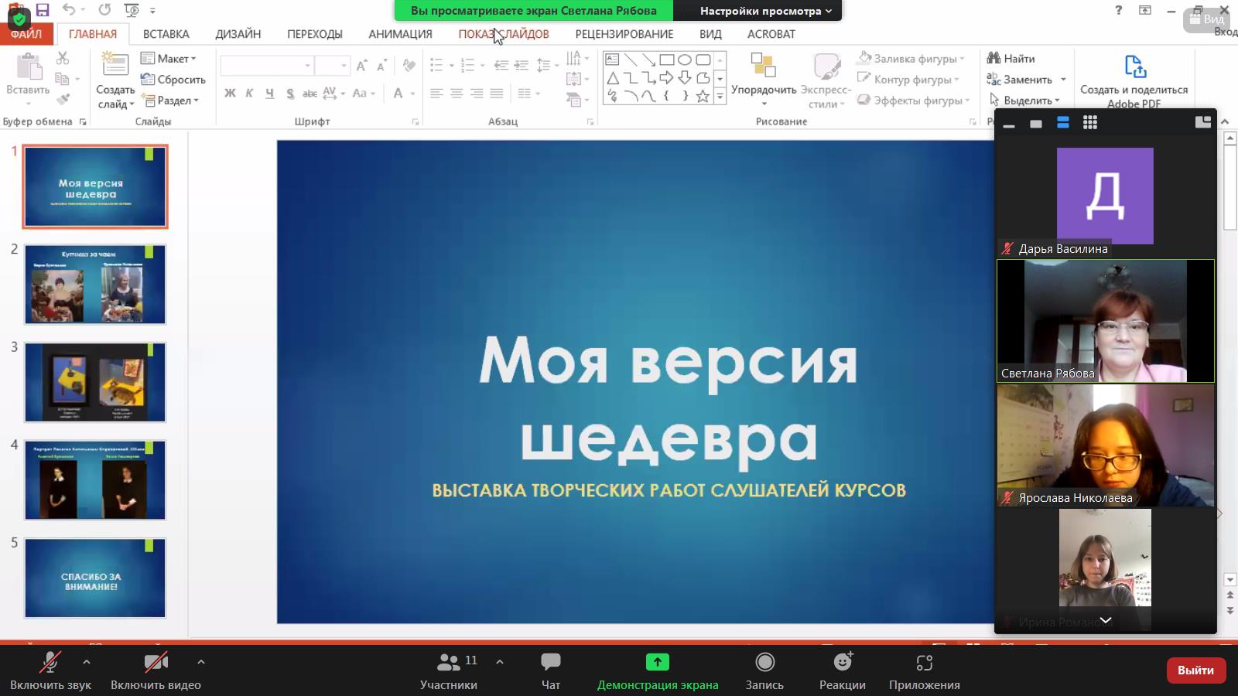The width and height of the screenshot is (1238, 696).
Task: Start screen sharing with green share icon
Action: tap(657, 670)
